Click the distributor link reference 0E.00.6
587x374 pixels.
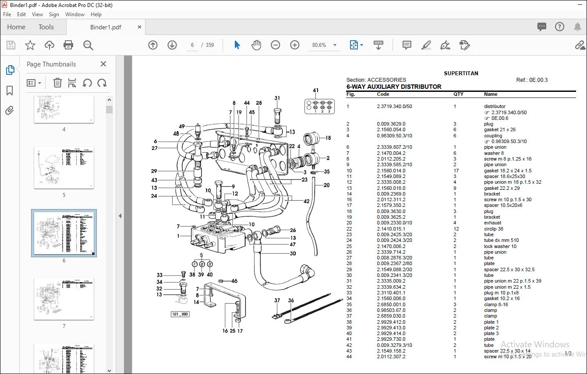coord(500,118)
